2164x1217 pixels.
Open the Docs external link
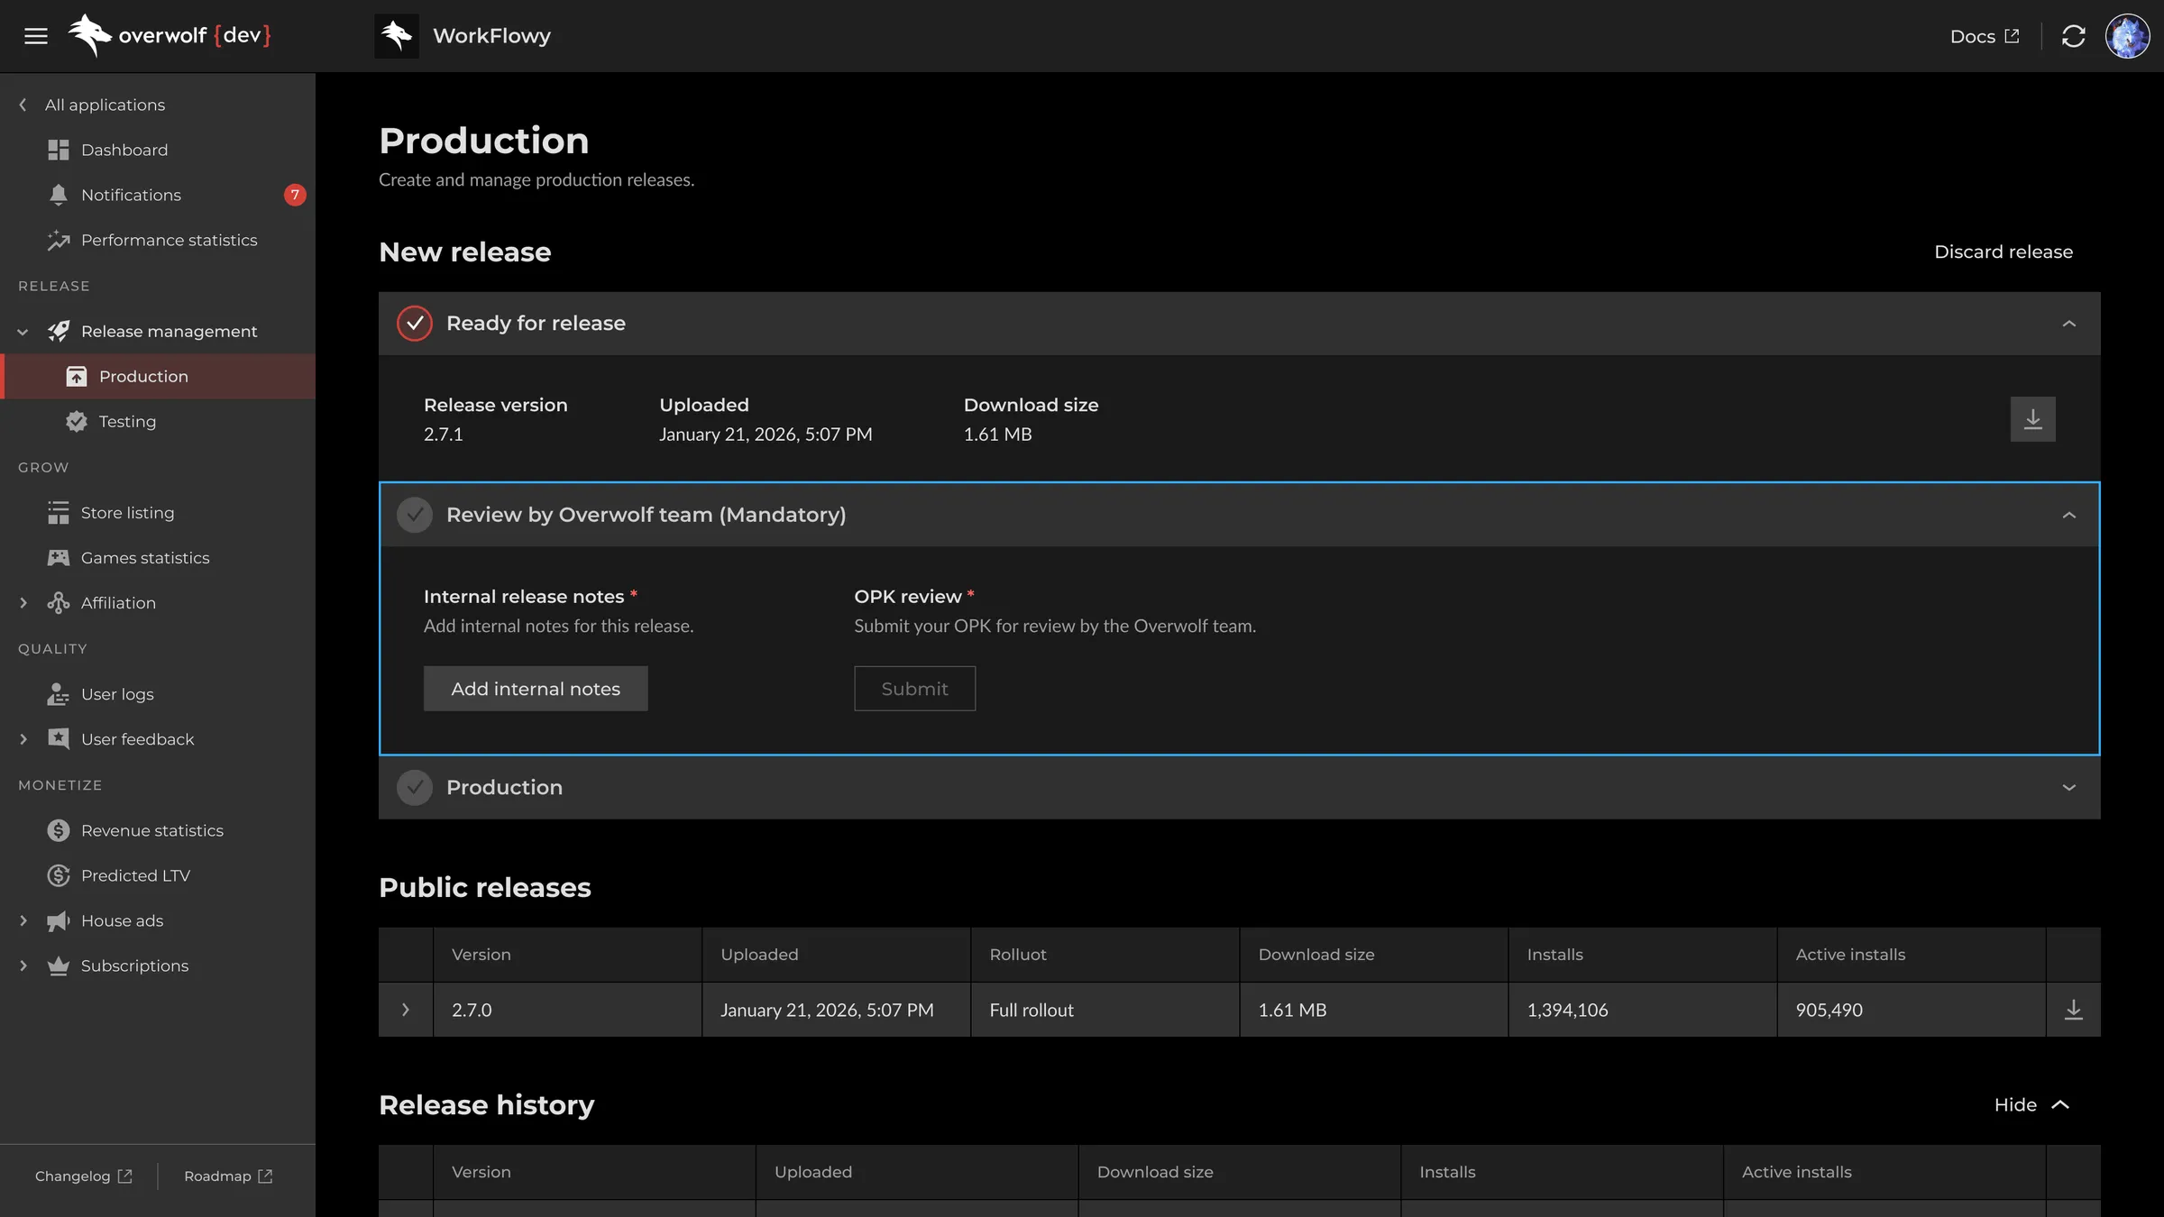(x=1985, y=36)
